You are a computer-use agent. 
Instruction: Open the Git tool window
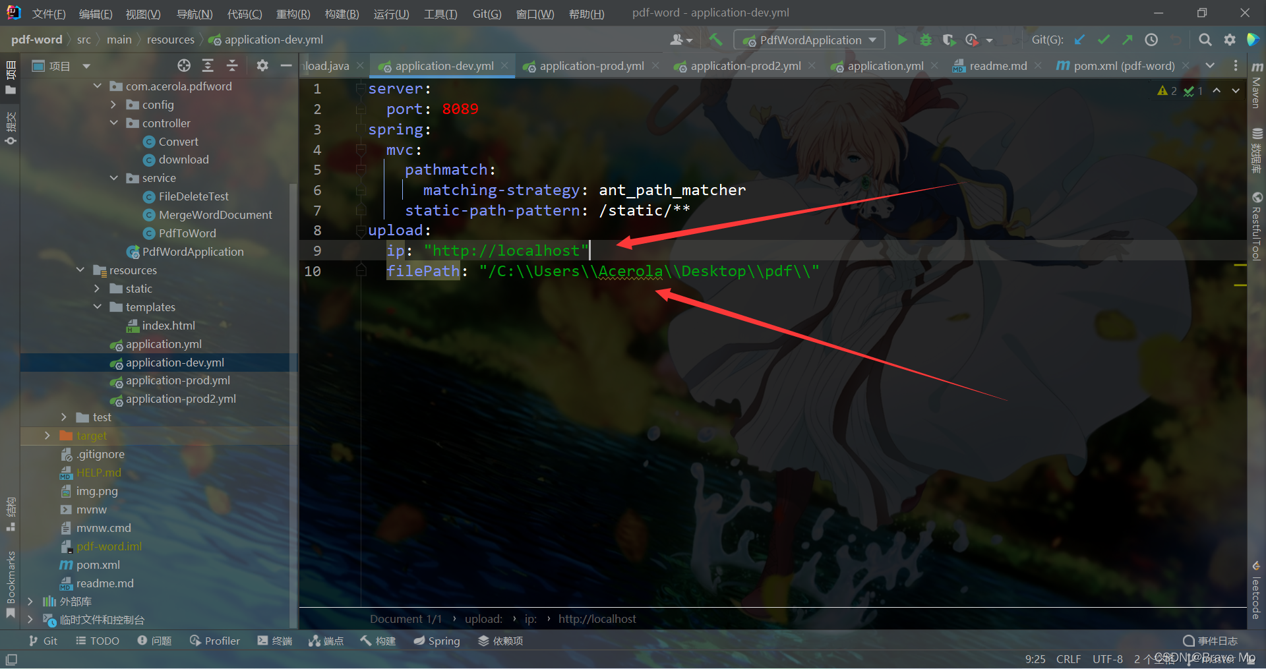44,641
